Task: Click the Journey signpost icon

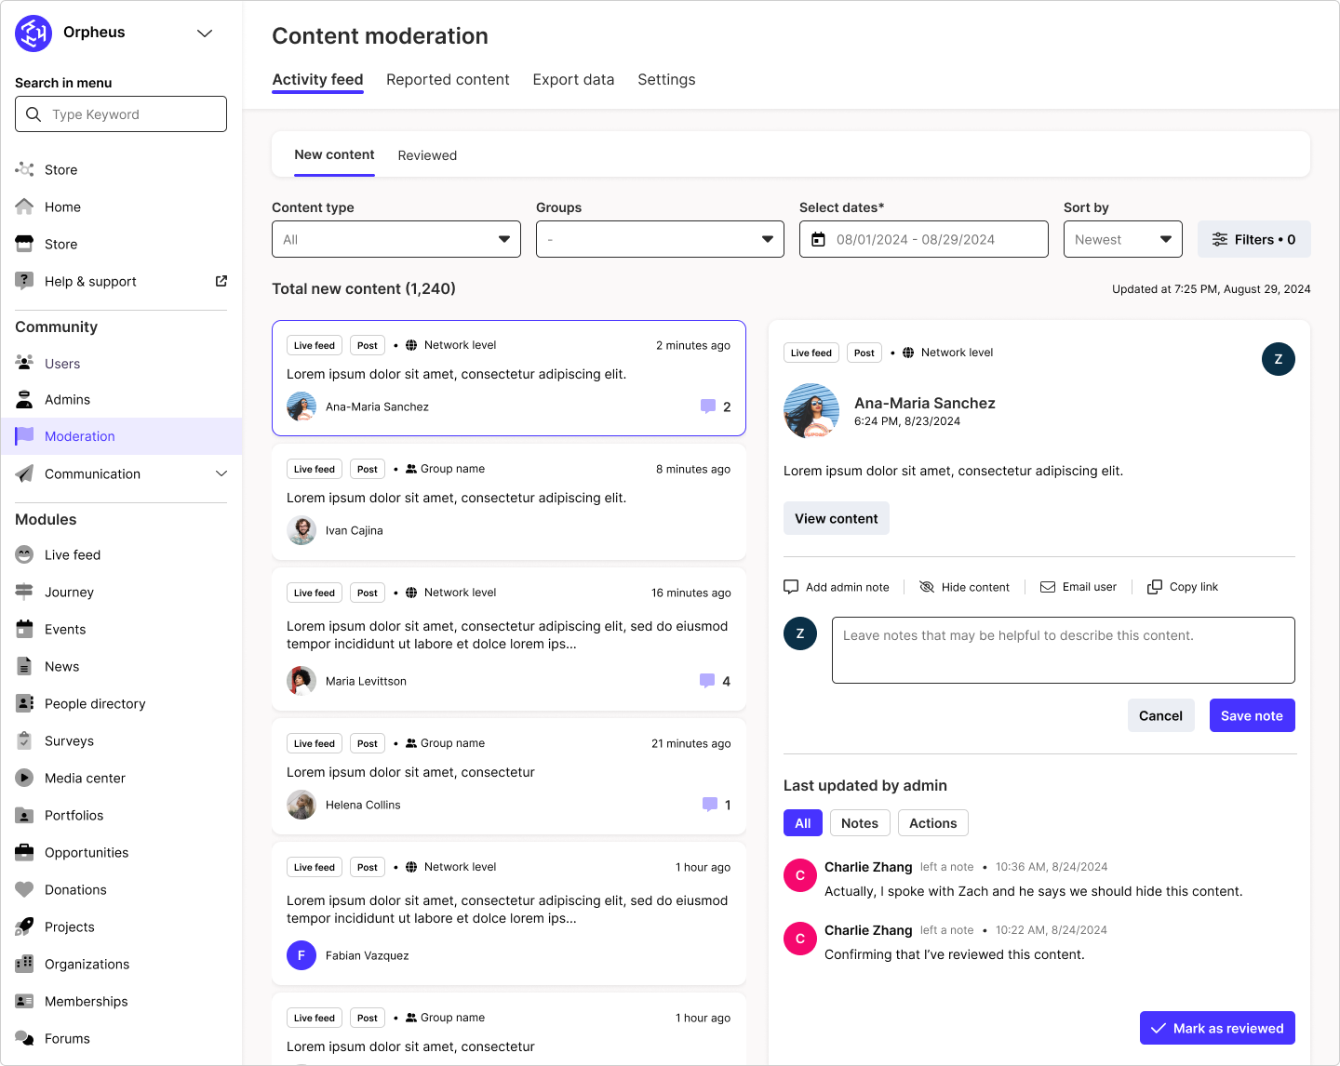Action: click(24, 592)
